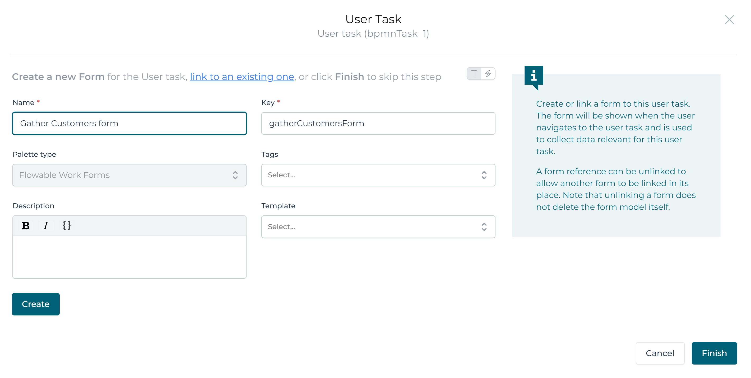Click inside the Description text area
Viewport: 751px width, 378px height.
(x=129, y=256)
